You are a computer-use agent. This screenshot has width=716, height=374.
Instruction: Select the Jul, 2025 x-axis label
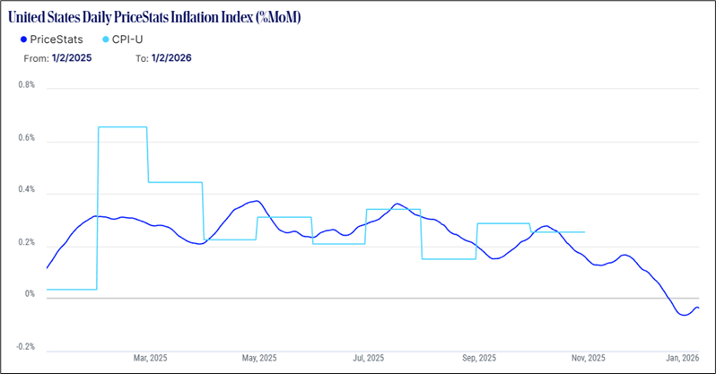tap(370, 357)
